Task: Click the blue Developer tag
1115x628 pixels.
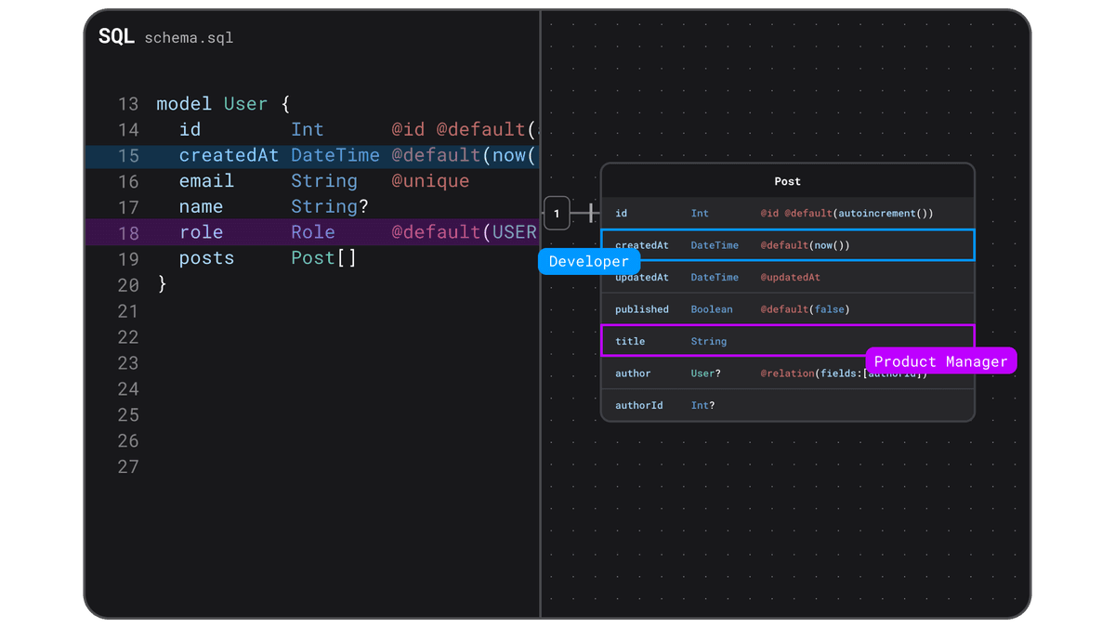Action: coord(589,261)
